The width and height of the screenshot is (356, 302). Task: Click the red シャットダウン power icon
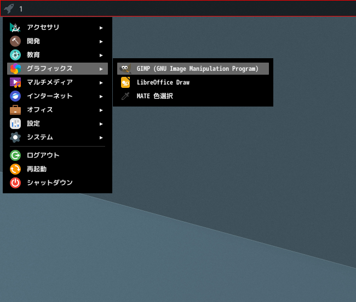tap(15, 183)
